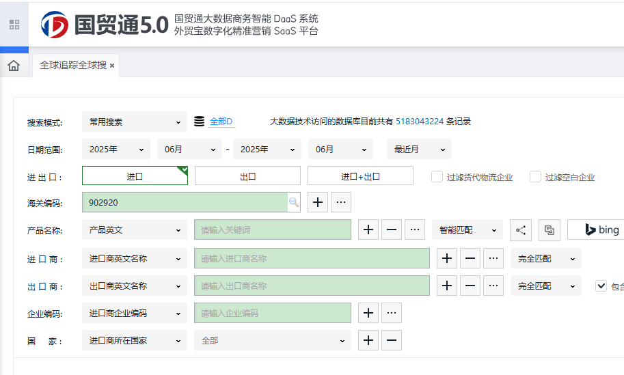Open the 全部D link
Viewport: 624px width, 375px height.
pyautogui.click(x=221, y=122)
